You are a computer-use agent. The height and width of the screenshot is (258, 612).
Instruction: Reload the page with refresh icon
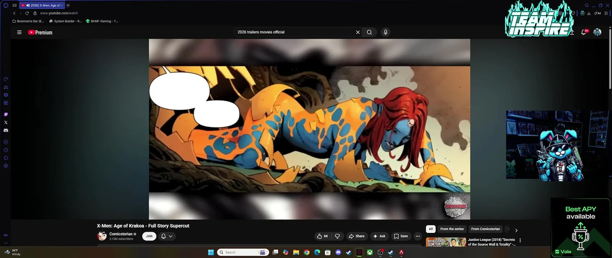[x=27, y=13]
